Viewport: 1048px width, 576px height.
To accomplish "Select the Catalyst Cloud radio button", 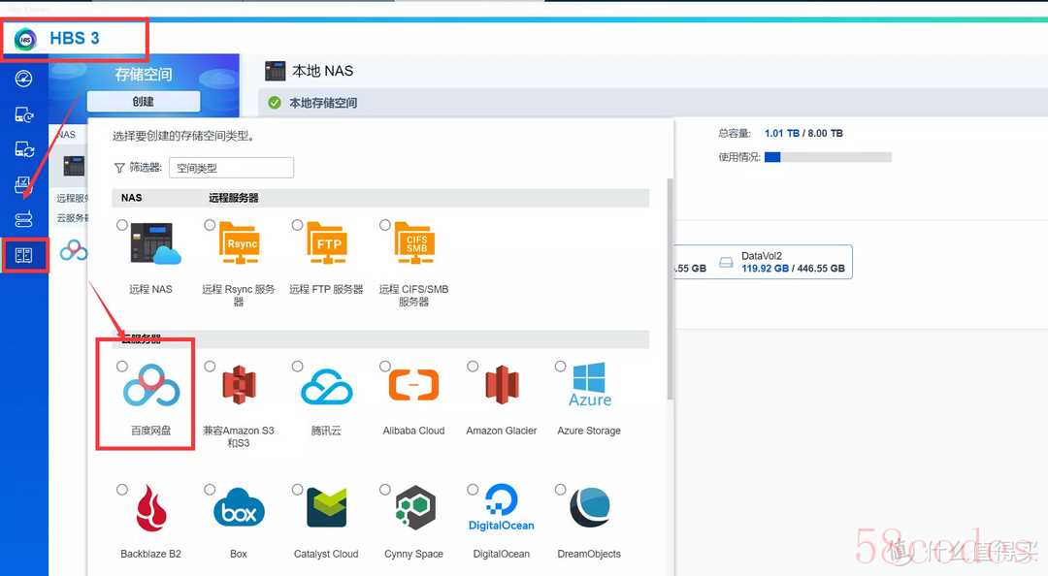I will click(298, 490).
